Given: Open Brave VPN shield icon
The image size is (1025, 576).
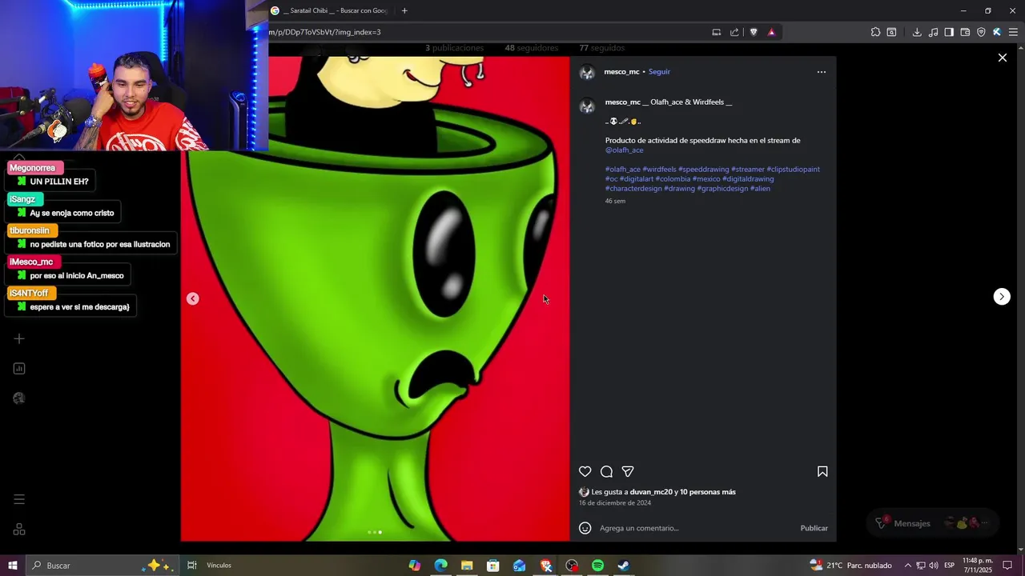Looking at the screenshot, I should 981,32.
